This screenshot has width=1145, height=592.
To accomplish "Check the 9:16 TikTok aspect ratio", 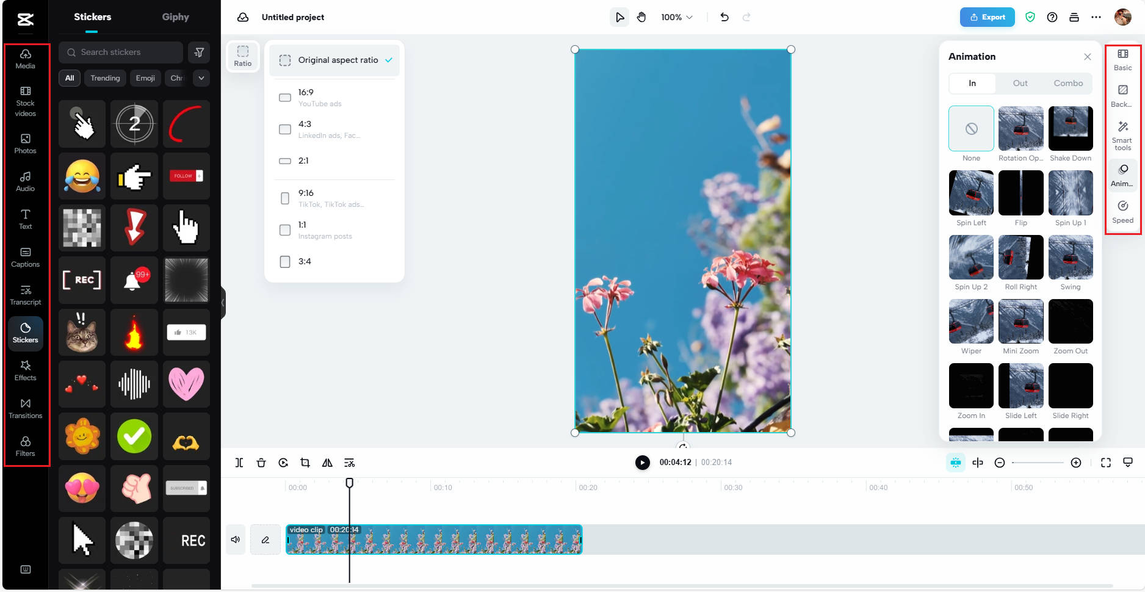I will [284, 198].
